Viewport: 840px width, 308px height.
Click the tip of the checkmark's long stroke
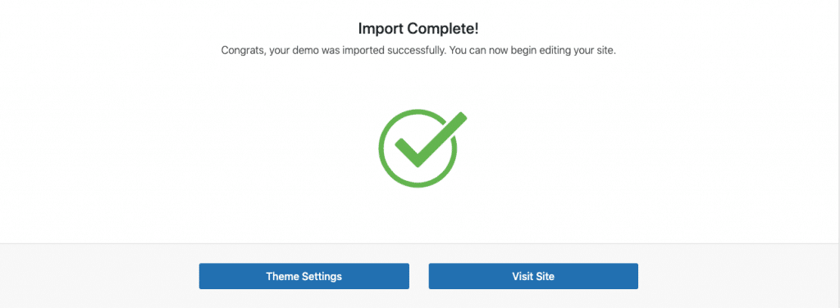(x=461, y=117)
